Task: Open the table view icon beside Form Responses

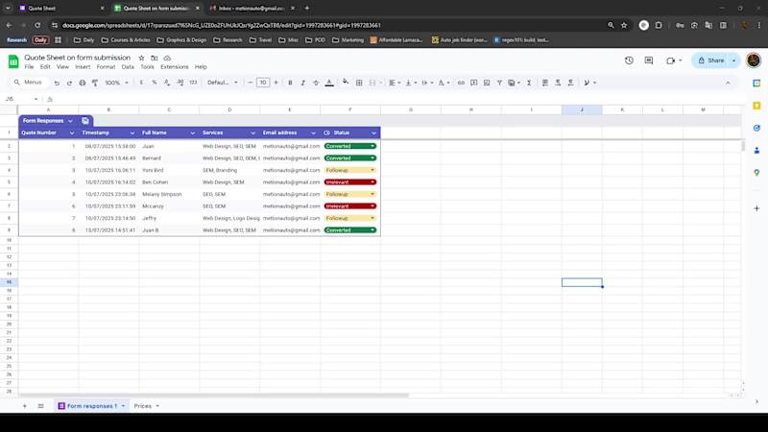Action: pos(85,121)
